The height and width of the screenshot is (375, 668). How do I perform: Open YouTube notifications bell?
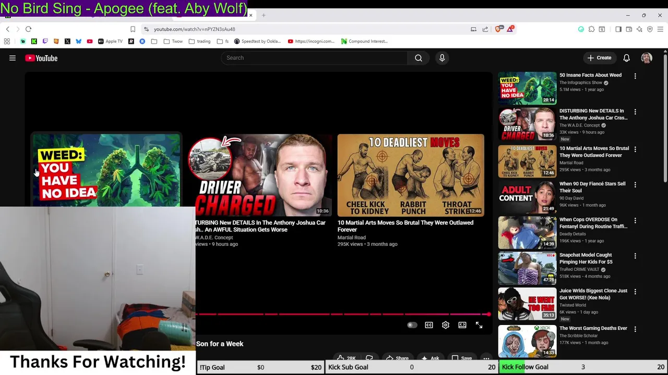(626, 58)
